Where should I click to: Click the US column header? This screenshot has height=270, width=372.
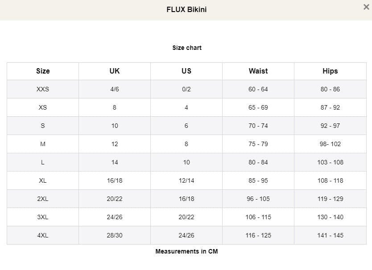tap(186, 71)
